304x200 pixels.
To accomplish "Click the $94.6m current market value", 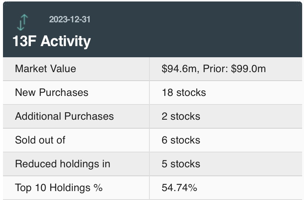I will point(180,69).
